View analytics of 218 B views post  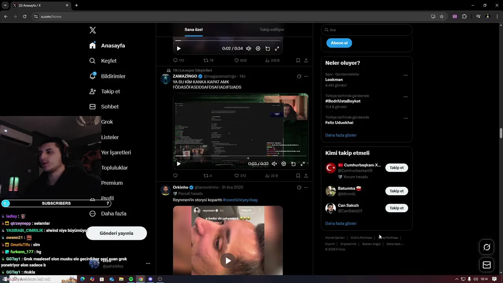pos(272,60)
